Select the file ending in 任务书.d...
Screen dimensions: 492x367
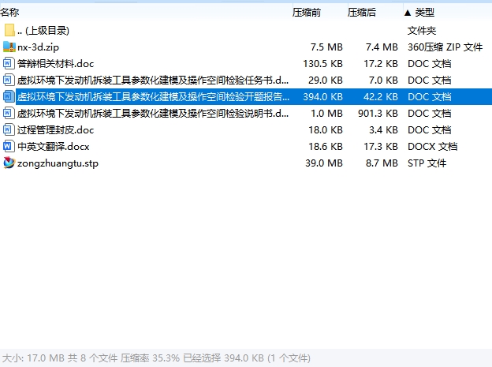[x=153, y=81]
